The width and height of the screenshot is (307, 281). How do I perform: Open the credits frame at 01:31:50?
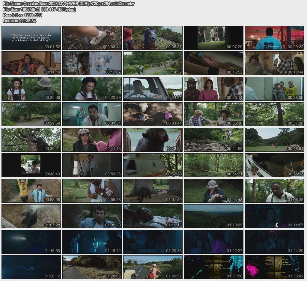pos(214,267)
